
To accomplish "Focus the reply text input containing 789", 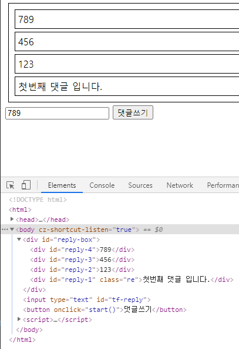I will pyautogui.click(x=58, y=113).
